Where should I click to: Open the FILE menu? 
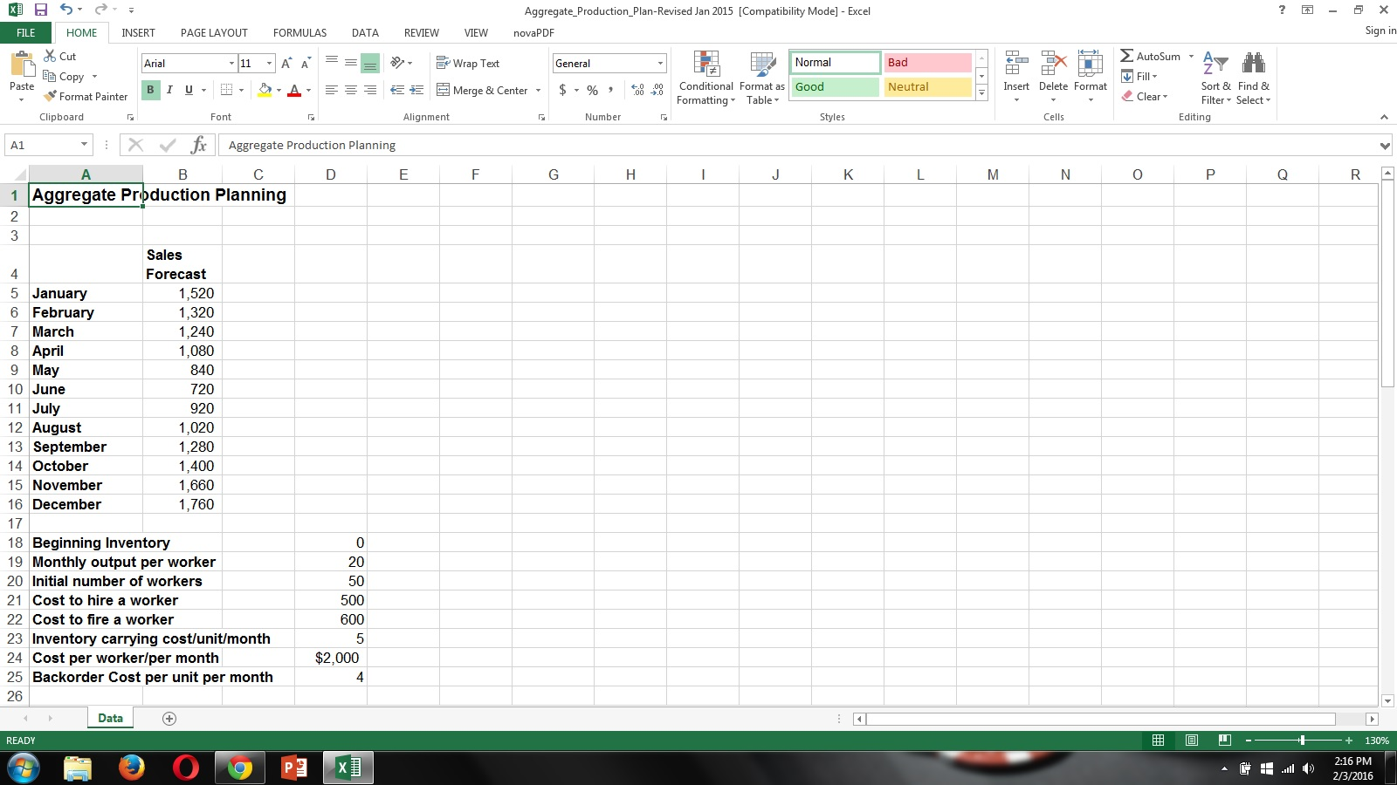click(25, 32)
